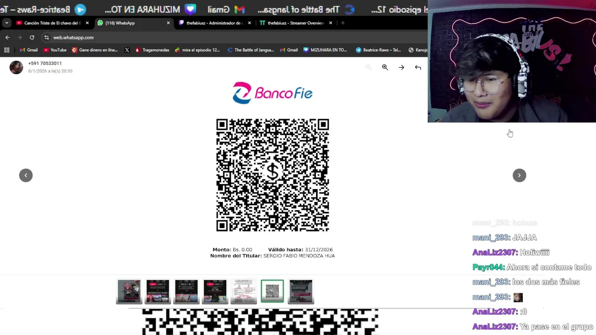Select the last dark chat screenshot thumbnail
The width and height of the screenshot is (596, 335).
301,291
